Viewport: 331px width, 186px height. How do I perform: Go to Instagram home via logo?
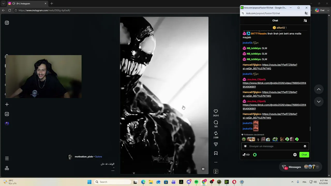tap(7, 23)
